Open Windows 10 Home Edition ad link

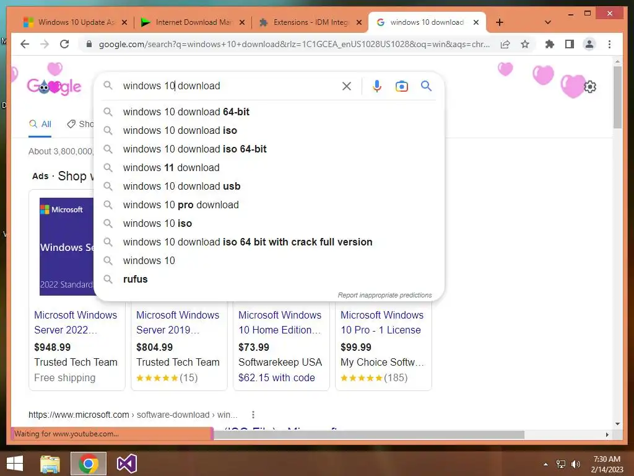coord(280,322)
